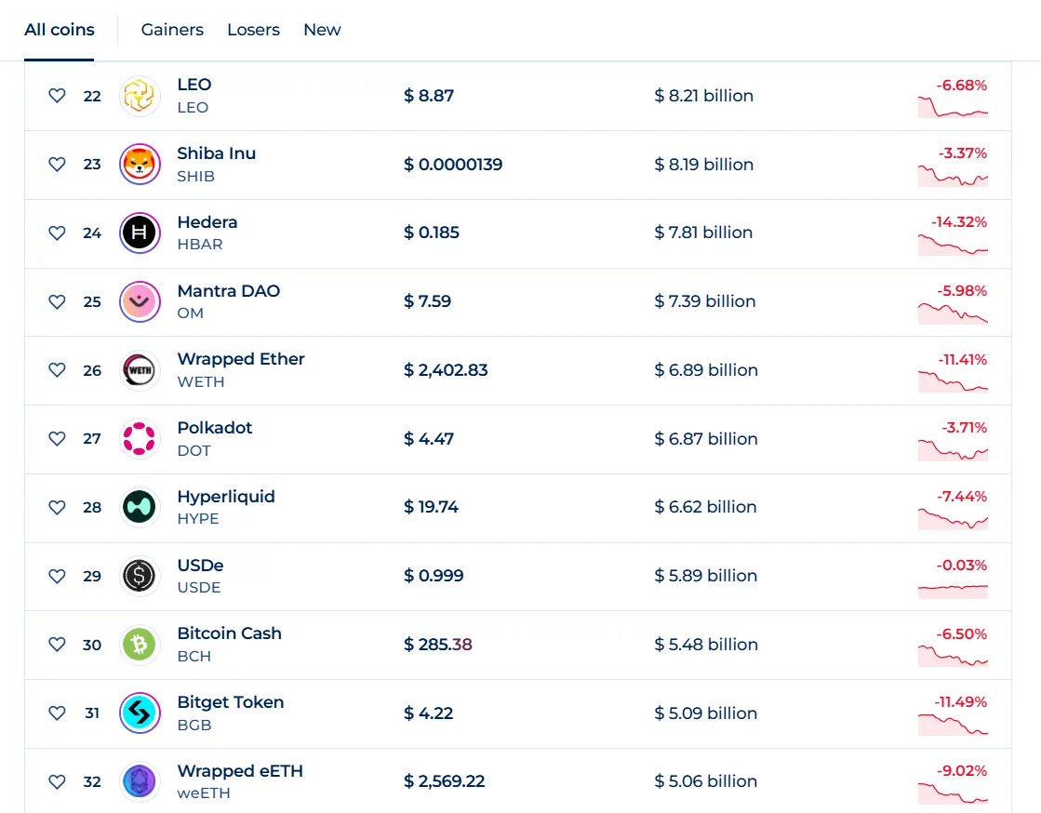The width and height of the screenshot is (1041, 813).
Task: Open the Hedera coin link
Action: coord(207,222)
